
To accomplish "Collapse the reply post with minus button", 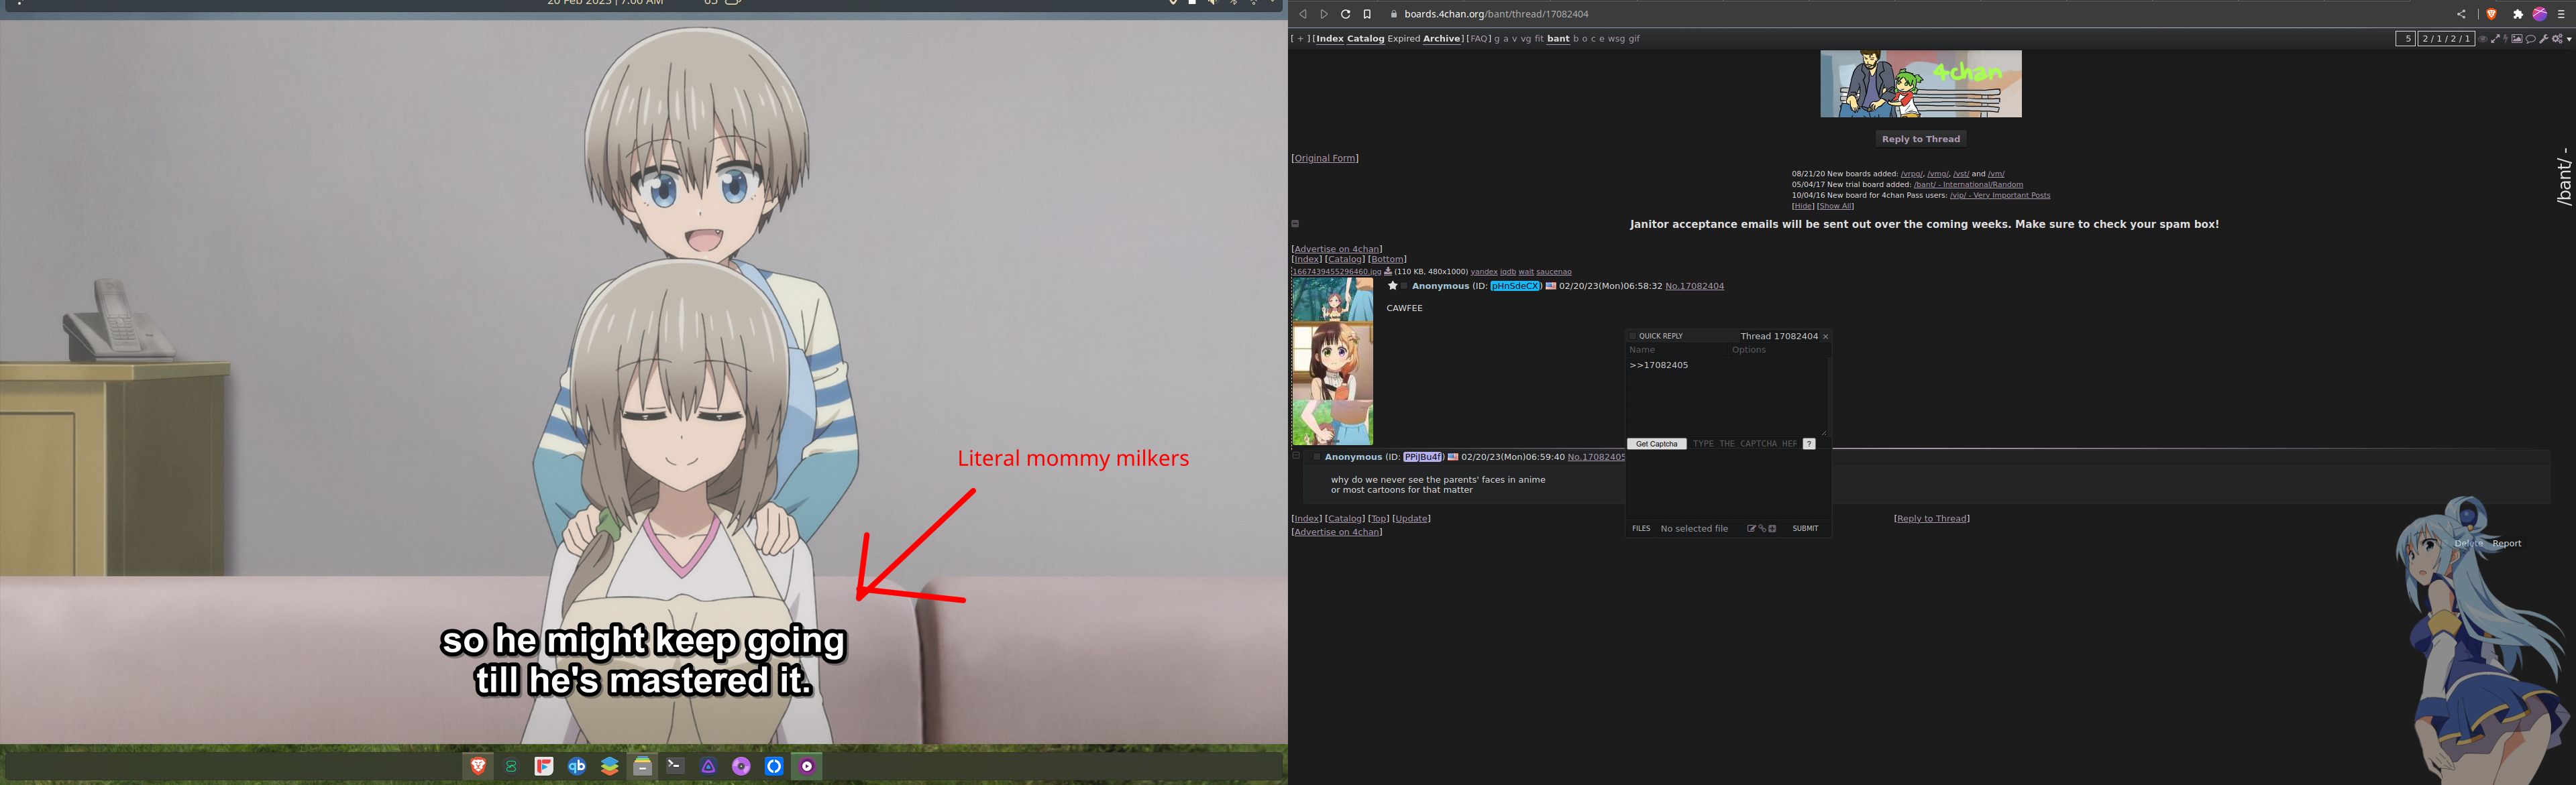I will coord(1296,455).
